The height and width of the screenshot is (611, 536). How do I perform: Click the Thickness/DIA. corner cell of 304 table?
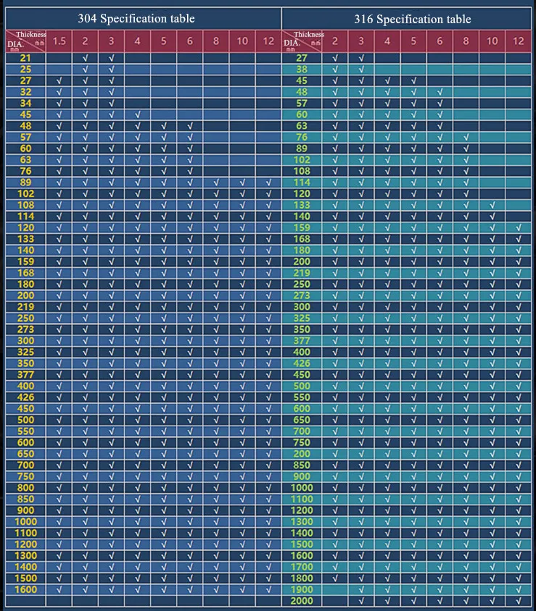(25, 41)
